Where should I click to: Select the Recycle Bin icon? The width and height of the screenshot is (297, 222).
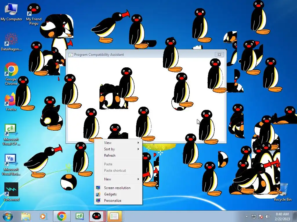point(282,192)
